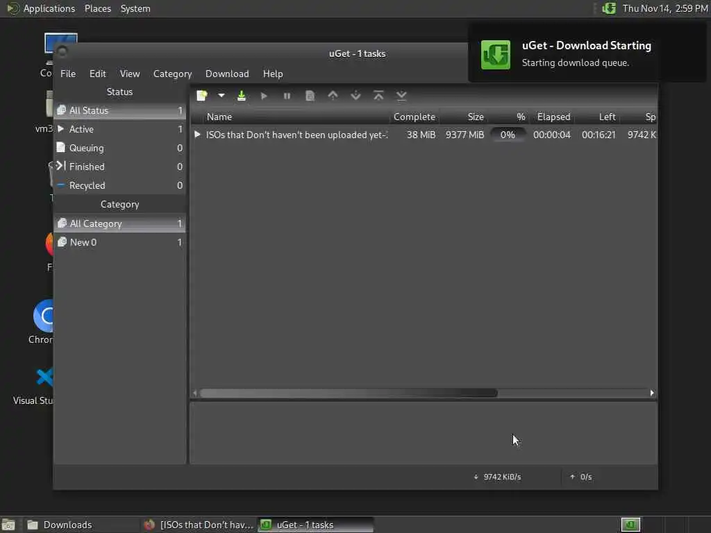Click the % column header
This screenshot has width=711, height=533.
[x=509, y=117]
